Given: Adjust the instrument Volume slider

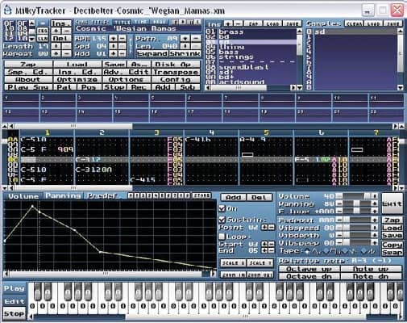Looking at the screenshot, I should click(357, 196).
